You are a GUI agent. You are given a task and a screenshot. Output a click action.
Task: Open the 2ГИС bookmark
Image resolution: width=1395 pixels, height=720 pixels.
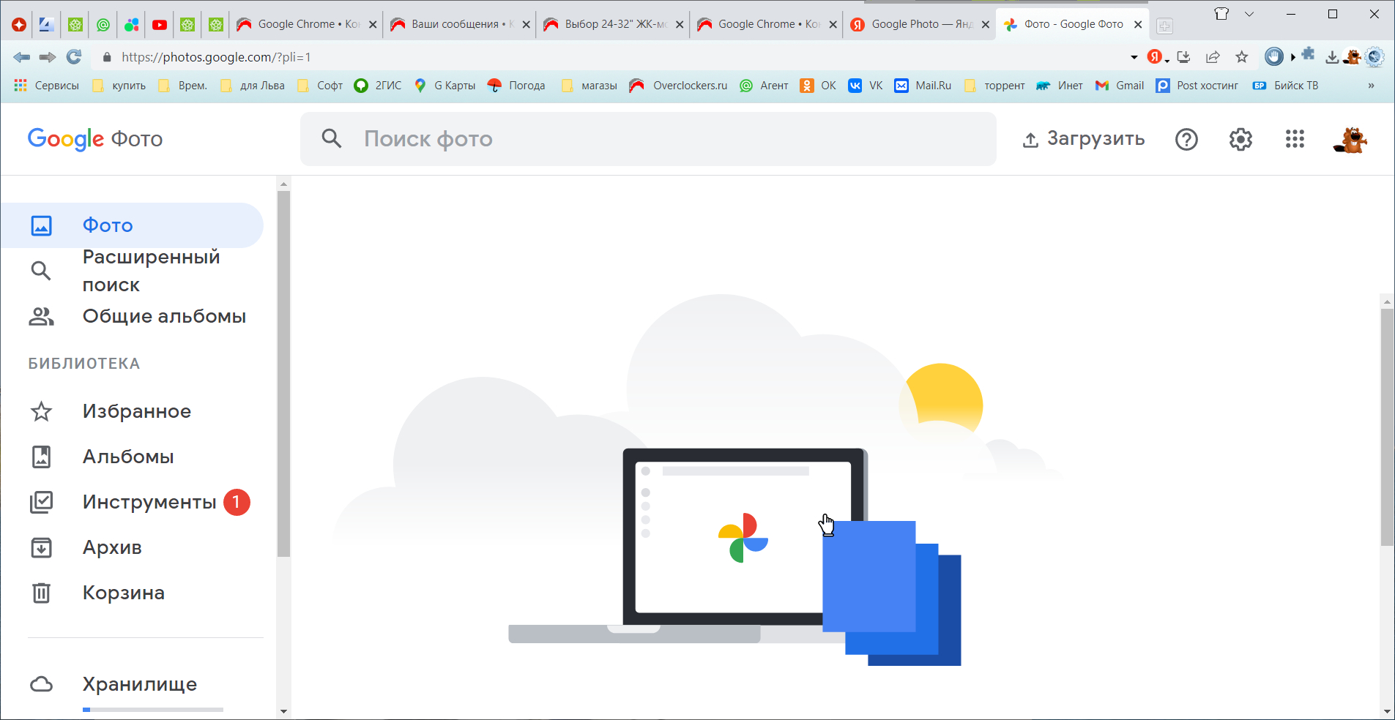pyautogui.click(x=378, y=86)
